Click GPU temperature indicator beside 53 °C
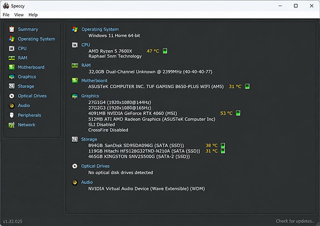This screenshot has height=226, width=320. pos(238,113)
